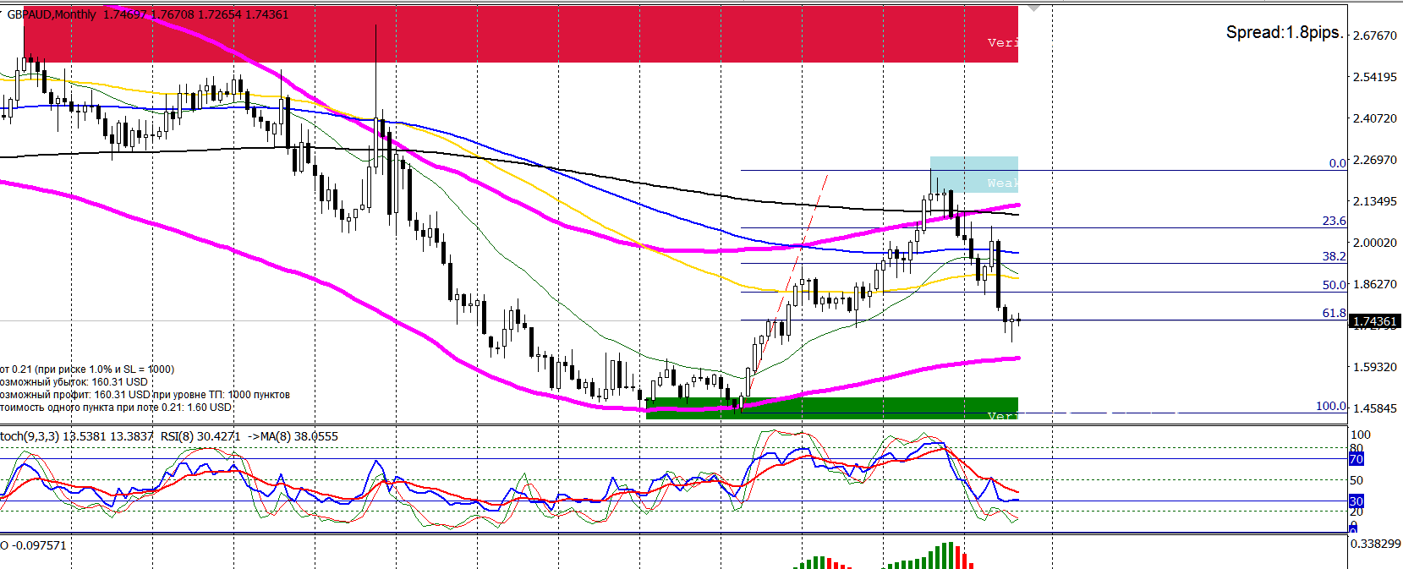Click the 2.00020 price axis label
The image size is (1403, 569).
point(1375,243)
